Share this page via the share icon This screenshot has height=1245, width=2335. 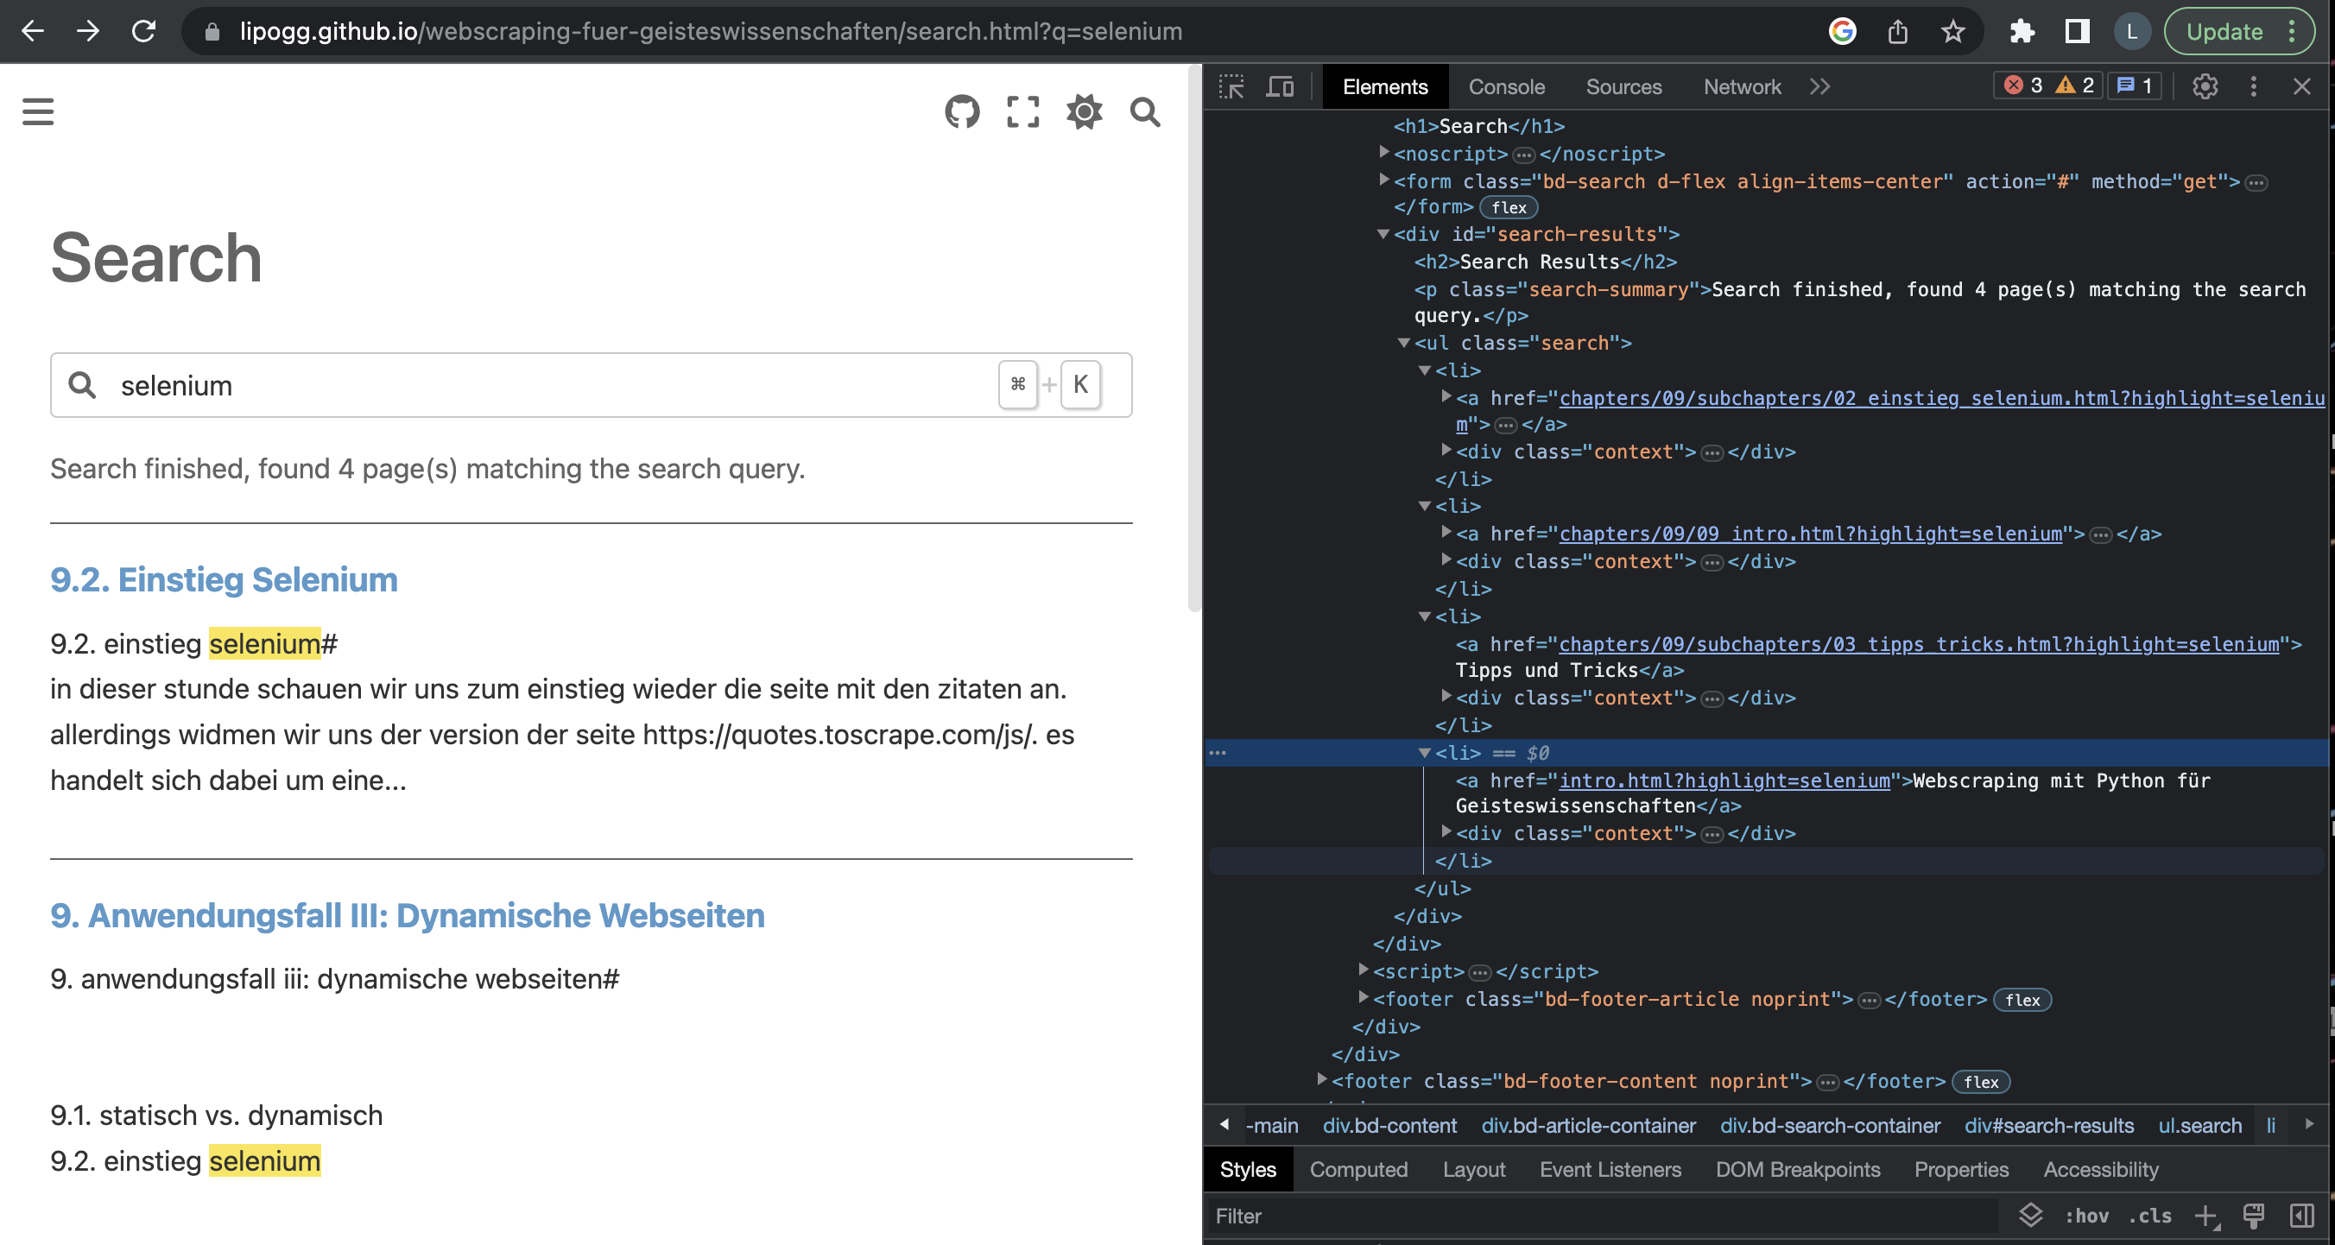pos(1897,32)
